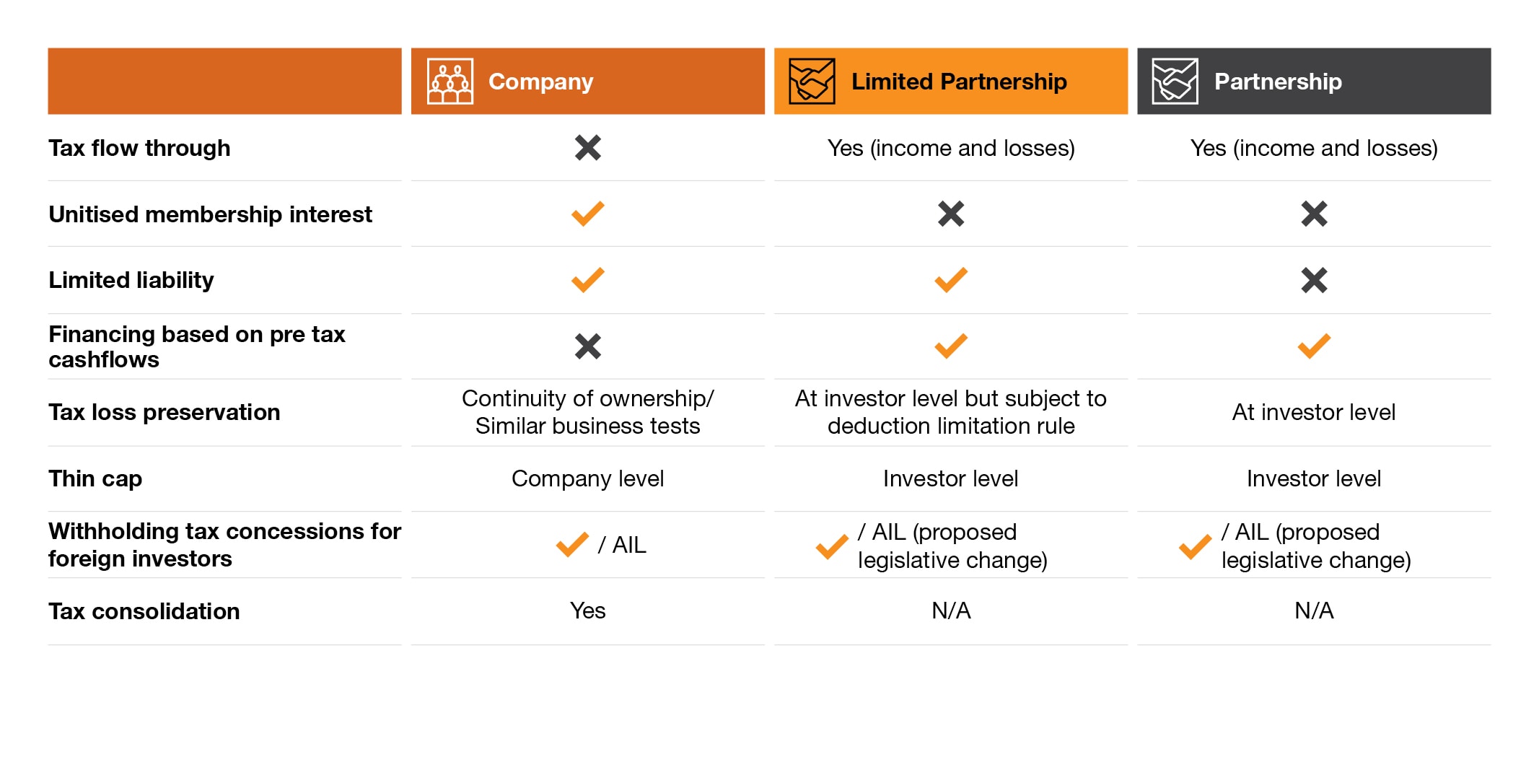Click the Company column header
The image size is (1539, 770).
540,82
